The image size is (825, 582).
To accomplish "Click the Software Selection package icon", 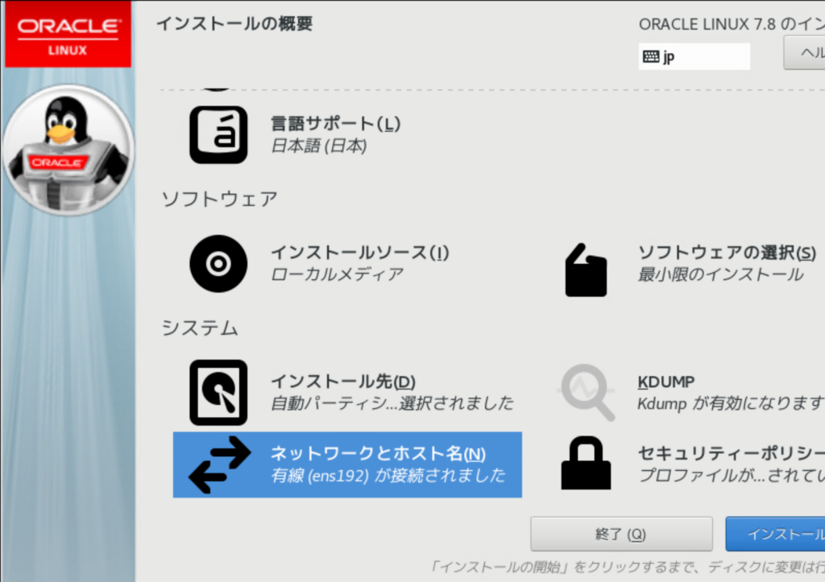I will [x=586, y=270].
